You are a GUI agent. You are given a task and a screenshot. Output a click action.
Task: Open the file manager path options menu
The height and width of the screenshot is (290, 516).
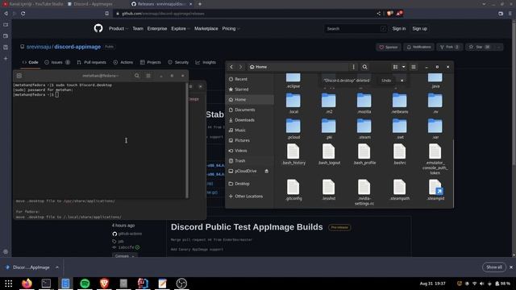pos(353,67)
